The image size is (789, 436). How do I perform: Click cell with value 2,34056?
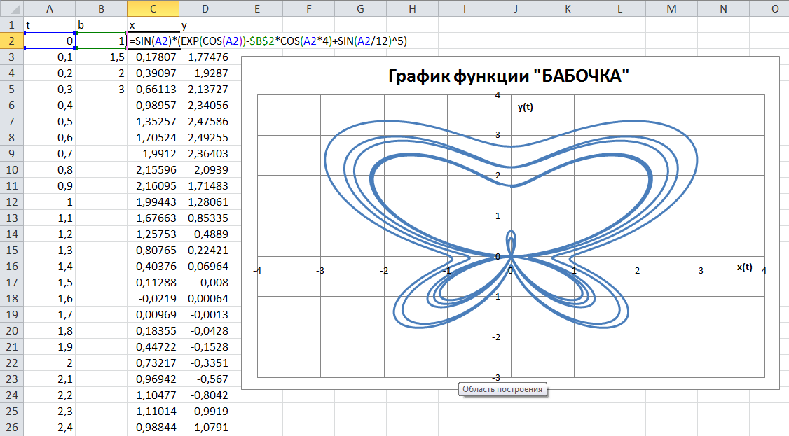pyautogui.click(x=205, y=106)
